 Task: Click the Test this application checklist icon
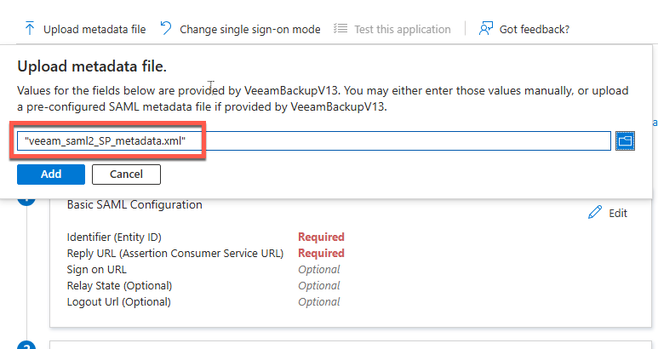click(x=340, y=29)
